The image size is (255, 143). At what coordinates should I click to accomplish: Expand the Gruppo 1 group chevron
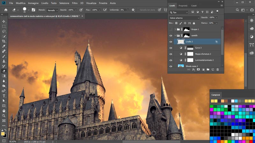pos(175,29)
